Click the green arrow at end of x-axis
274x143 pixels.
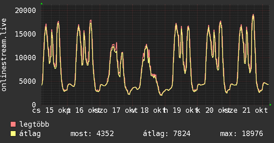pos(270,105)
